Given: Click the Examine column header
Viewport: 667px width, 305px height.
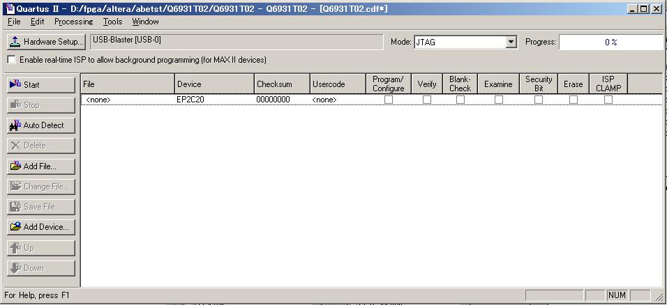Looking at the screenshot, I should (x=498, y=84).
